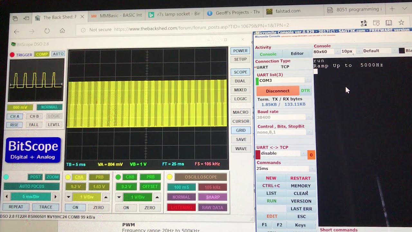Open the browser home page

(62, 31)
